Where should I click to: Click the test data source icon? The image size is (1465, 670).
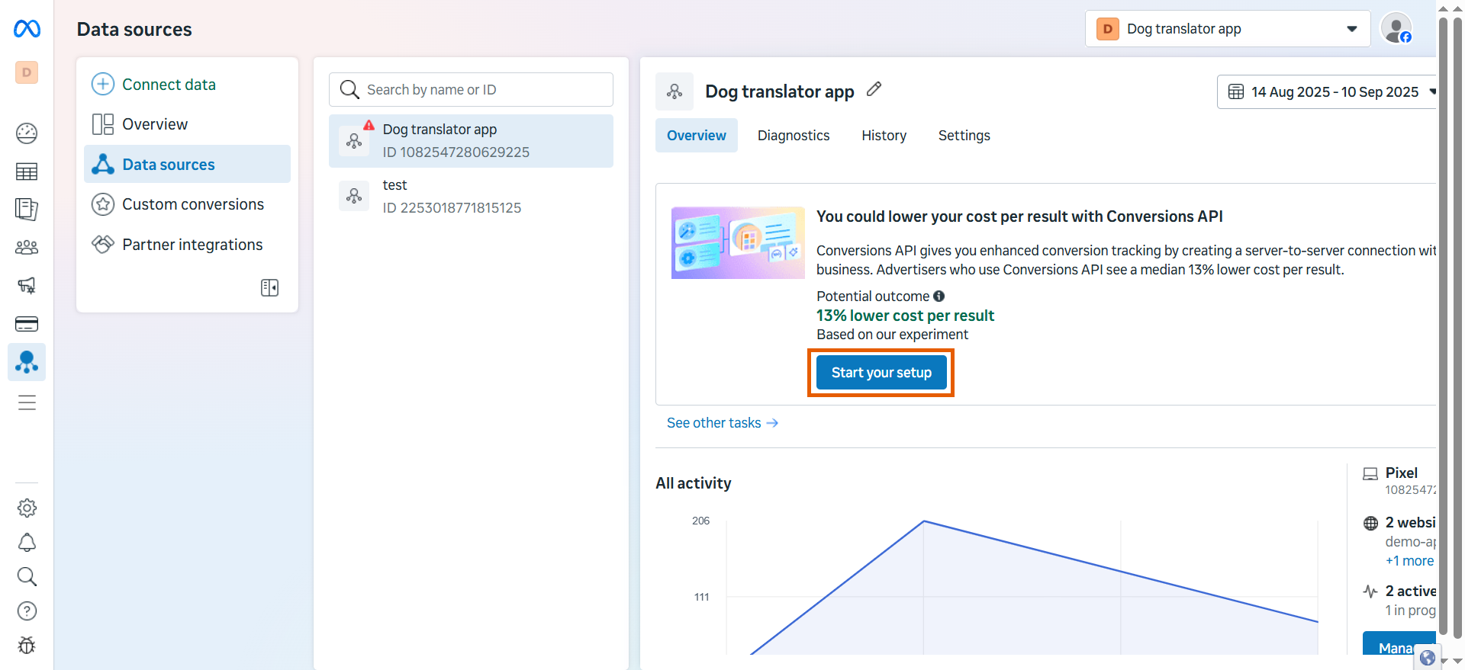(354, 196)
